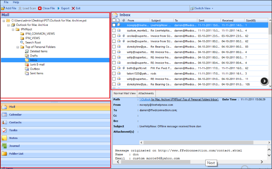Click the email list vertical scrollbar thumb
Image resolution: width=272 pixels, height=169 pixels.
pos(270,28)
